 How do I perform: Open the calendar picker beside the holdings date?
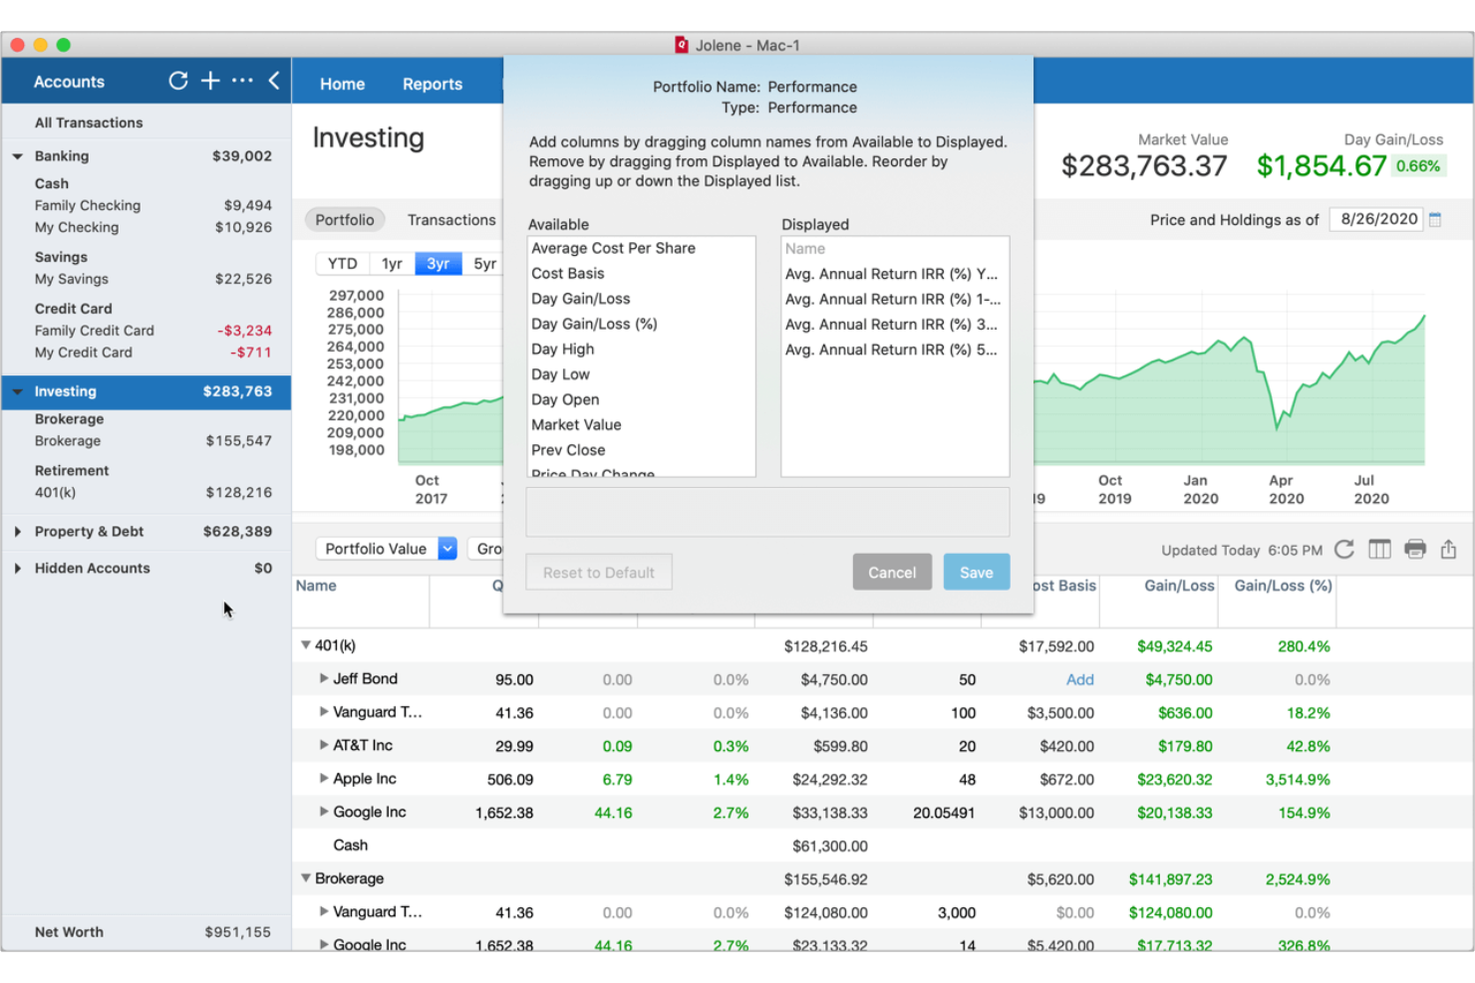[1435, 219]
